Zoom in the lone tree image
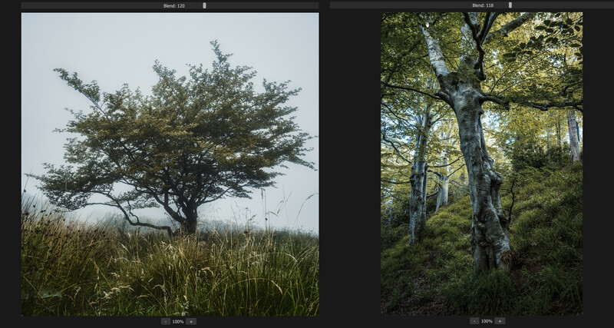Image resolution: width=614 pixels, height=328 pixels. pyautogui.click(x=191, y=321)
